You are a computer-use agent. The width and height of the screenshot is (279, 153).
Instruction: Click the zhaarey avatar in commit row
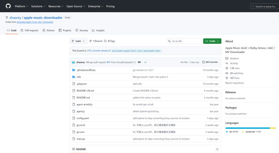tap(74, 62)
